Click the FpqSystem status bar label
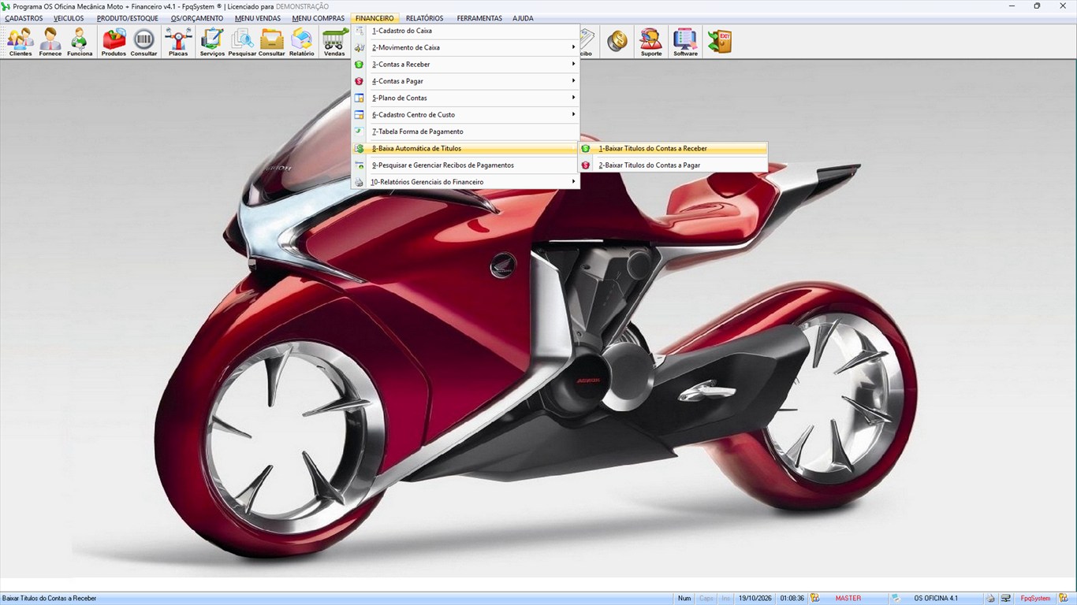Screen dimensions: 1077x605 point(1035,599)
